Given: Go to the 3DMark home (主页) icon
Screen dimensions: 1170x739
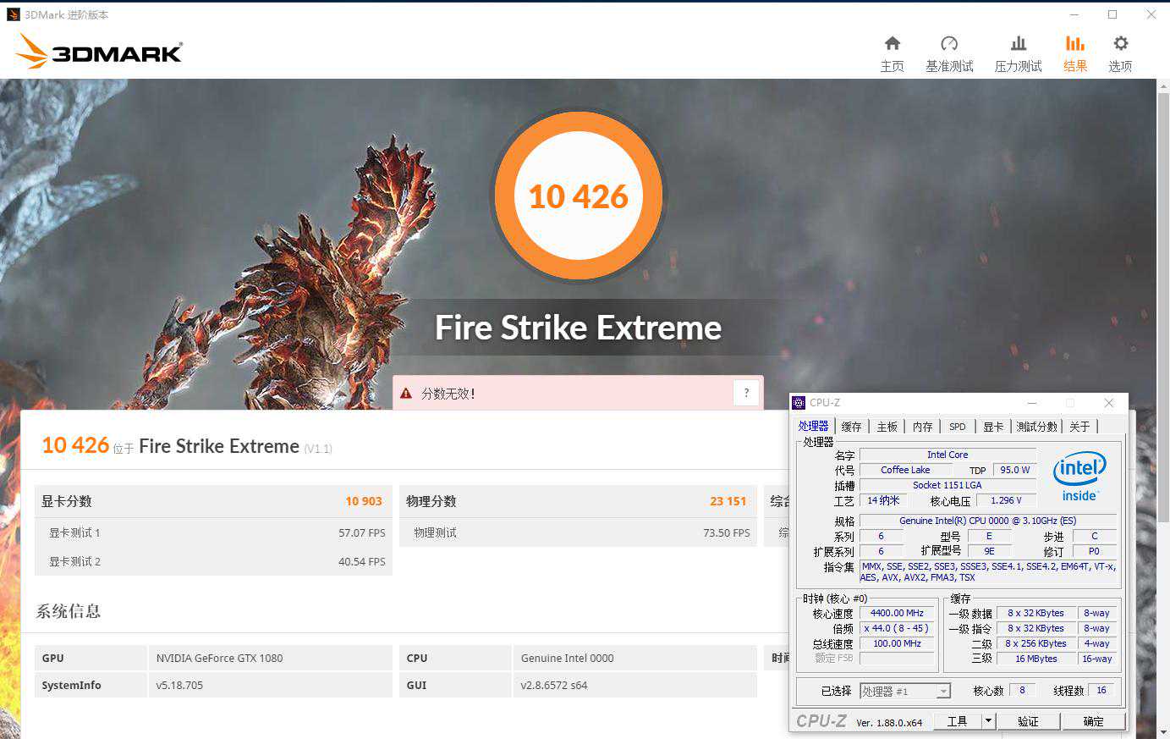Looking at the screenshot, I should 892,44.
